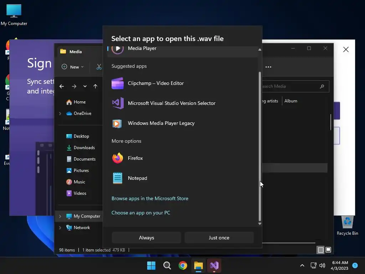Select My Computer in navigation pane
The image size is (365, 274).
pos(83,216)
